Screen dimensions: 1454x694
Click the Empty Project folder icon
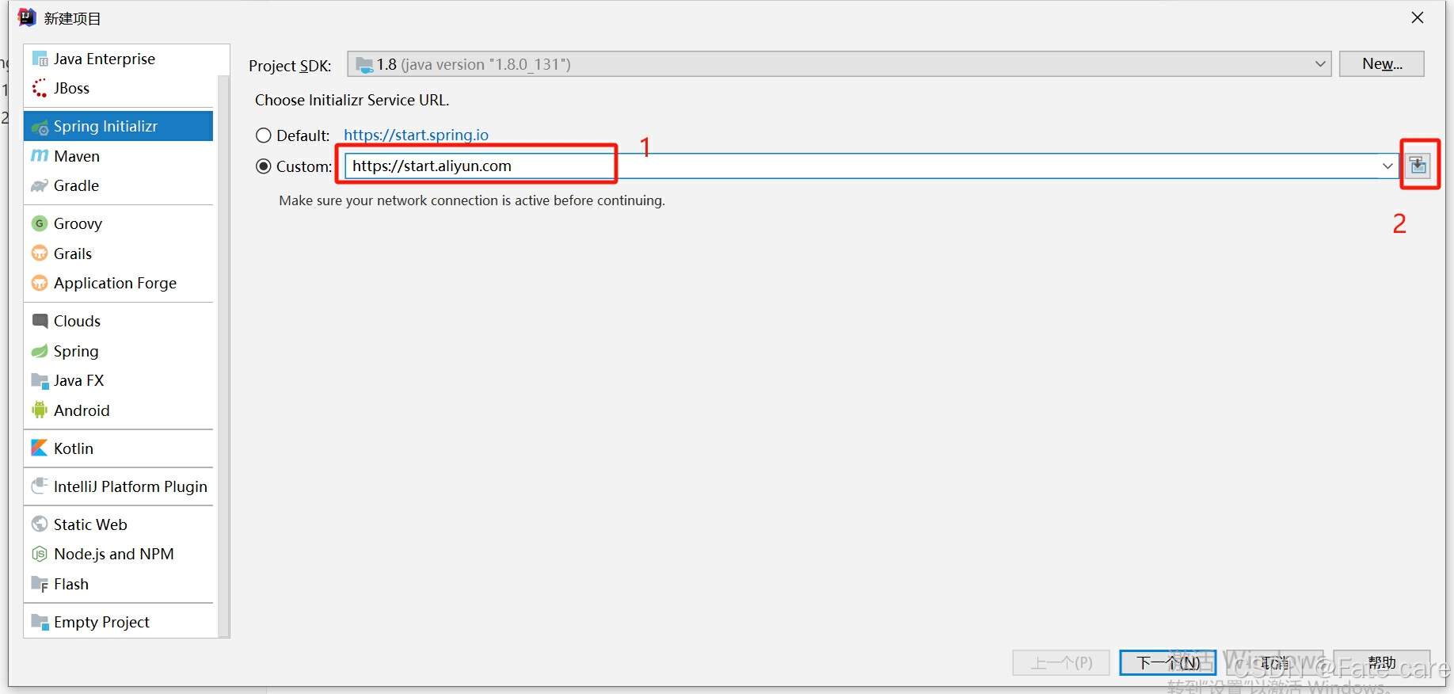pos(40,622)
